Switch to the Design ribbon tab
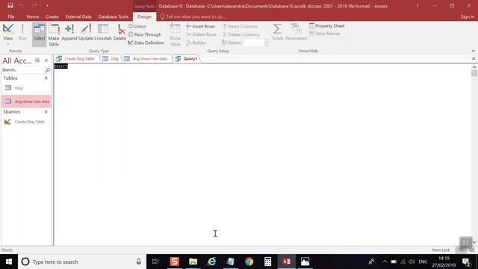 pyautogui.click(x=144, y=16)
